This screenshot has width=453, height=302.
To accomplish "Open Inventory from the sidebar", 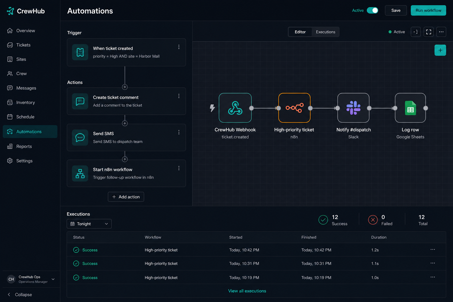I will tap(30, 102).
